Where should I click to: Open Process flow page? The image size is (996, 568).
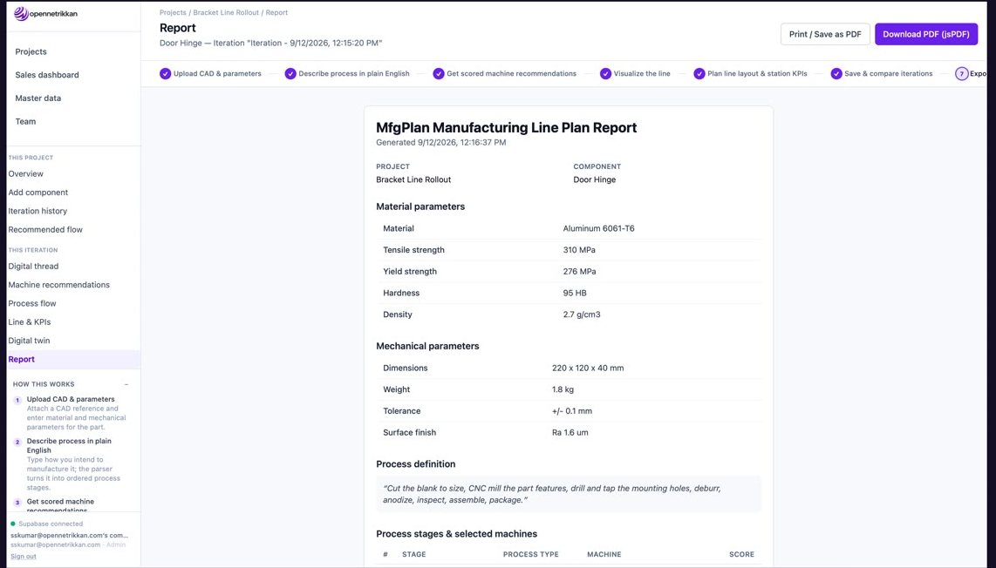(x=32, y=303)
